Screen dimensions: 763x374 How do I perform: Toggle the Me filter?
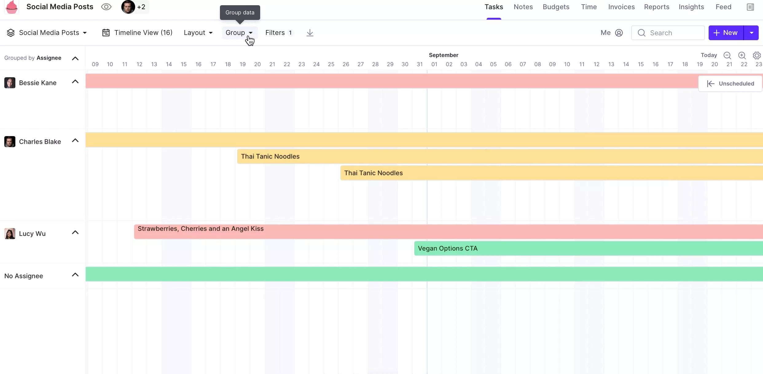(x=612, y=33)
